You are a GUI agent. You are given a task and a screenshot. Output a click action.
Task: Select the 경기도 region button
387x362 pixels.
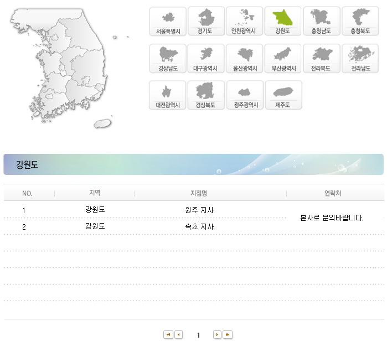coord(207,22)
